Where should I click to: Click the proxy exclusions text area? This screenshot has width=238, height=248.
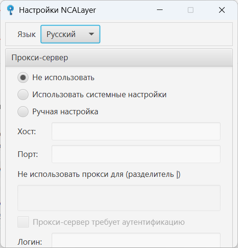[x=119, y=198]
